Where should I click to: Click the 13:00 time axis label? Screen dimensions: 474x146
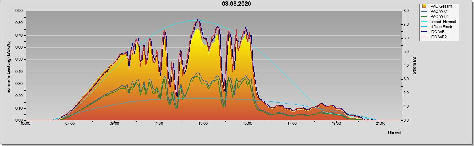click(x=203, y=124)
